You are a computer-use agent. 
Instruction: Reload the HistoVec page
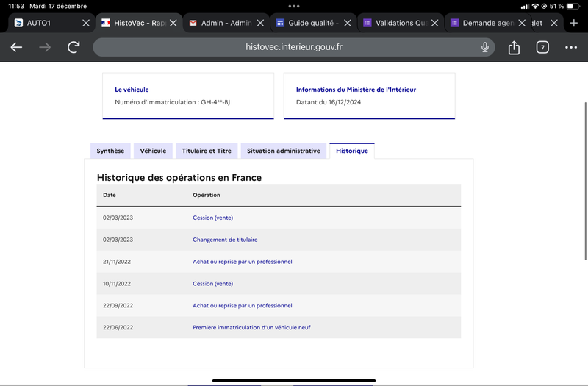click(73, 47)
